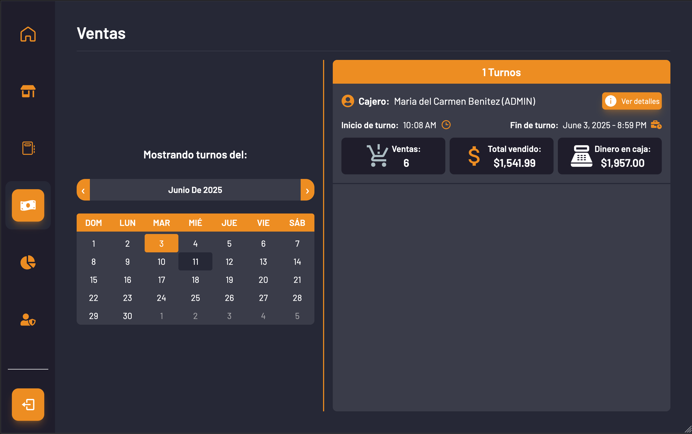
Task: Click the shopping cart icon on Ventas card
Action: [x=378, y=156]
